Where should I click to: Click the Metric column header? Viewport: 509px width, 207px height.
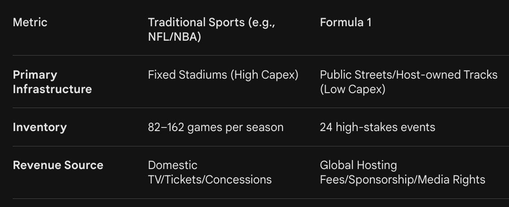click(30, 22)
